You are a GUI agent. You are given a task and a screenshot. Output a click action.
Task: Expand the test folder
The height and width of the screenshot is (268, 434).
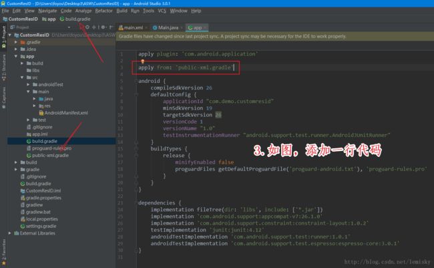(x=28, y=120)
